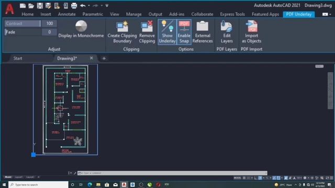Image resolution: width=335 pixels, height=188 pixels.
Task: Click the New file icon
Action: 23,6
